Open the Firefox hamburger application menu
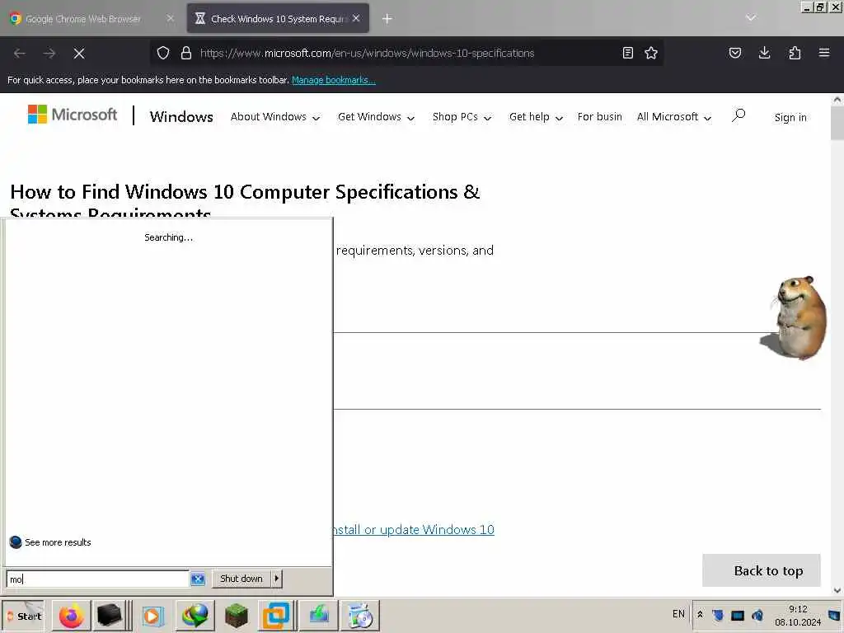Image resolution: width=844 pixels, height=633 pixels. pyautogui.click(x=824, y=53)
